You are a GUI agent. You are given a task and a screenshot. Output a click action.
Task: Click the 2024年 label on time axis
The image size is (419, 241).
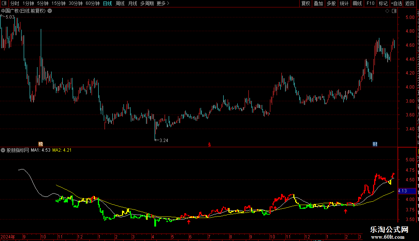pyautogui.click(x=8, y=237)
